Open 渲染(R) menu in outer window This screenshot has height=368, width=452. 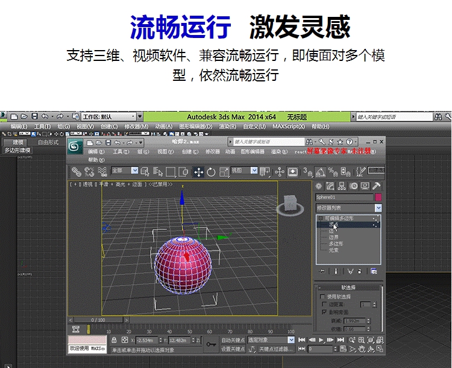[227, 127]
